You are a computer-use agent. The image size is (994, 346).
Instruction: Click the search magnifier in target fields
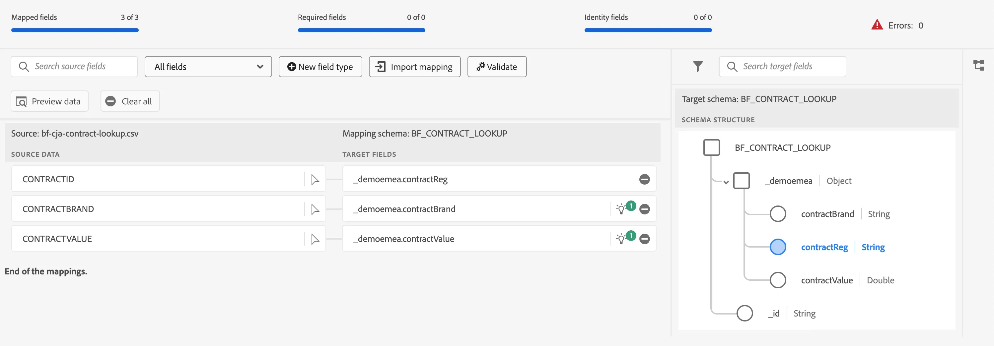[x=732, y=67]
